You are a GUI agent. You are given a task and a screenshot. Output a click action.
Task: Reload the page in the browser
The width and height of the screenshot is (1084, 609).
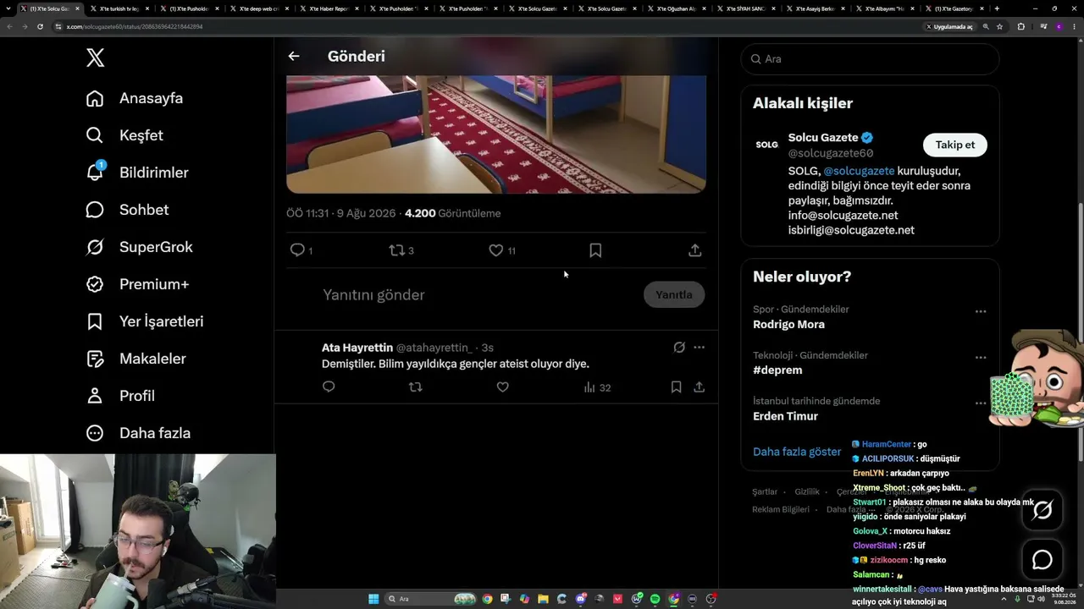pyautogui.click(x=40, y=26)
